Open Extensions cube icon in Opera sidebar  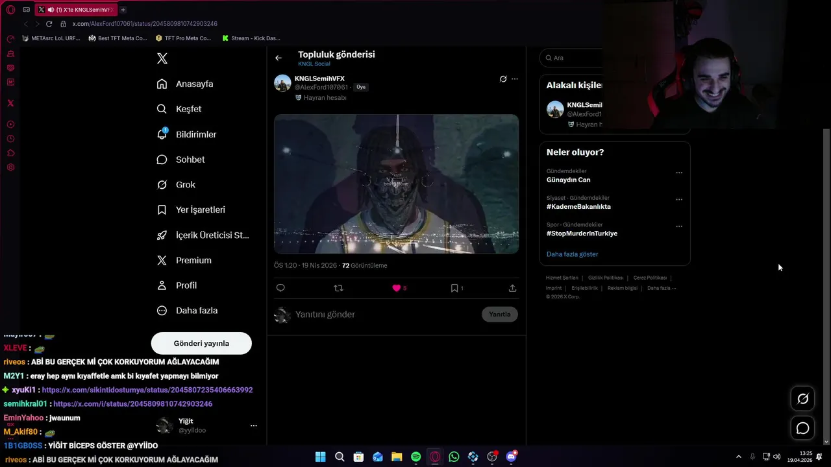pyautogui.click(x=10, y=153)
